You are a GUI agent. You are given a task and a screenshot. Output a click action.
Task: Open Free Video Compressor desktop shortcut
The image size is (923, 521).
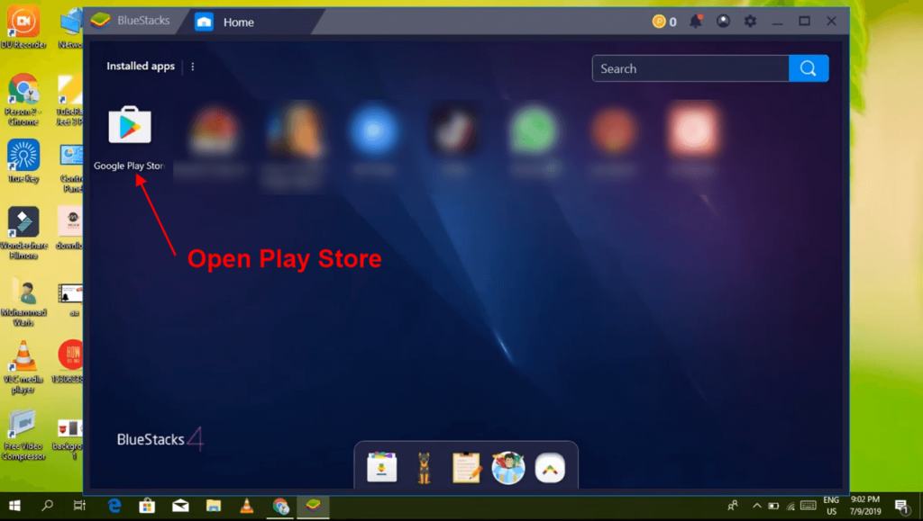point(23,436)
